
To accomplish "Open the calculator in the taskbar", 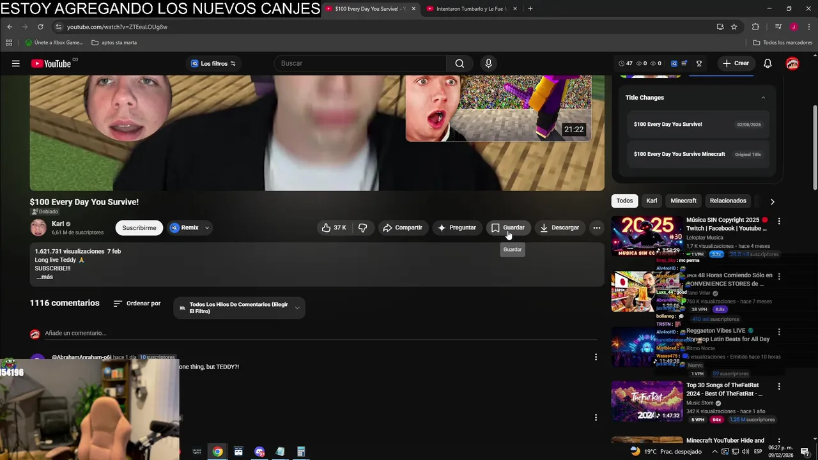I will pos(301,452).
